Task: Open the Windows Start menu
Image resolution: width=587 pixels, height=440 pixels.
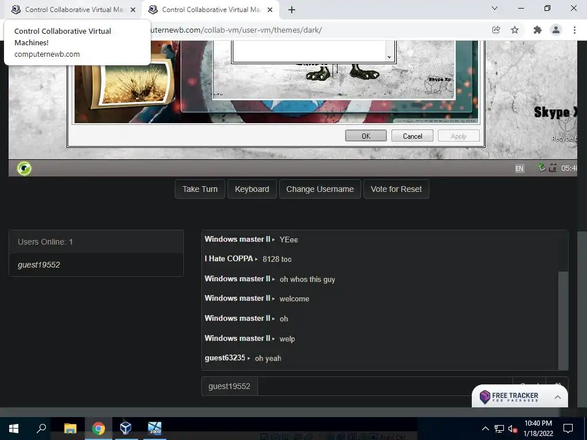Action: tap(14, 429)
